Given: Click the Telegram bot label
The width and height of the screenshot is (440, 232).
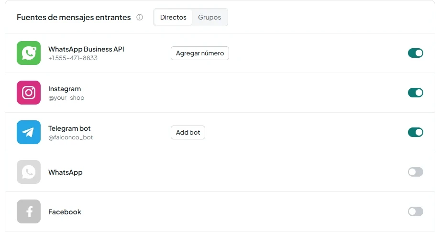Looking at the screenshot, I should pos(69,128).
